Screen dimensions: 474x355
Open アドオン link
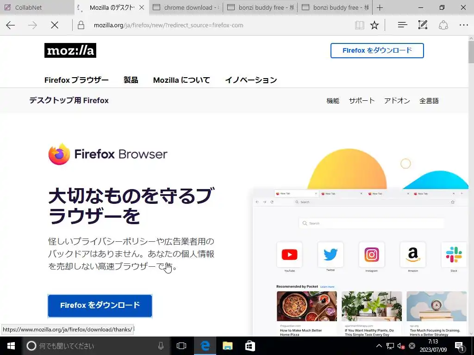tap(397, 101)
